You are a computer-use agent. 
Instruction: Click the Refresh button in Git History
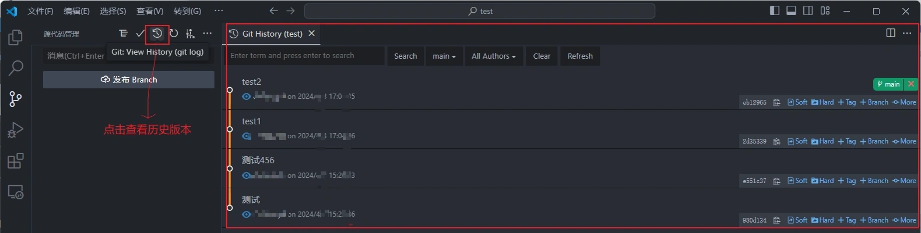(x=580, y=56)
